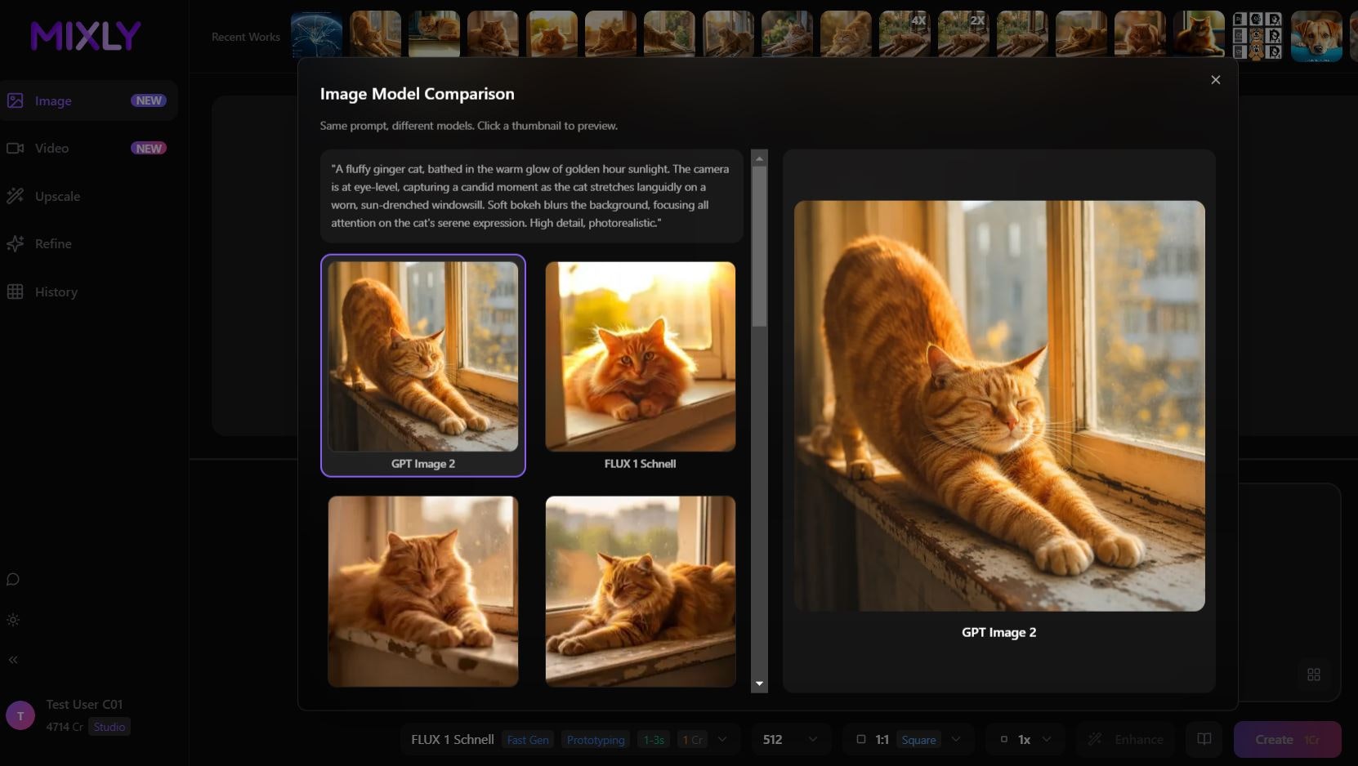
Task: Click the comparison list scrollbar thumb
Action: 759,247
